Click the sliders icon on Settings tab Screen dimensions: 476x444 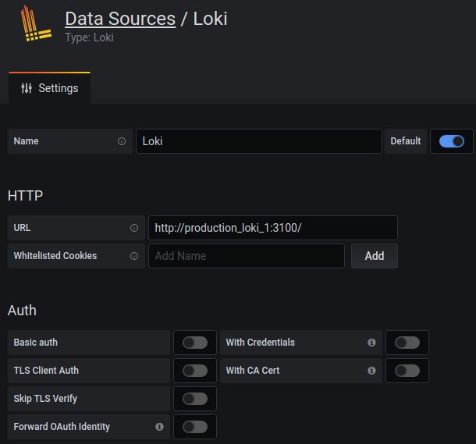(x=27, y=88)
